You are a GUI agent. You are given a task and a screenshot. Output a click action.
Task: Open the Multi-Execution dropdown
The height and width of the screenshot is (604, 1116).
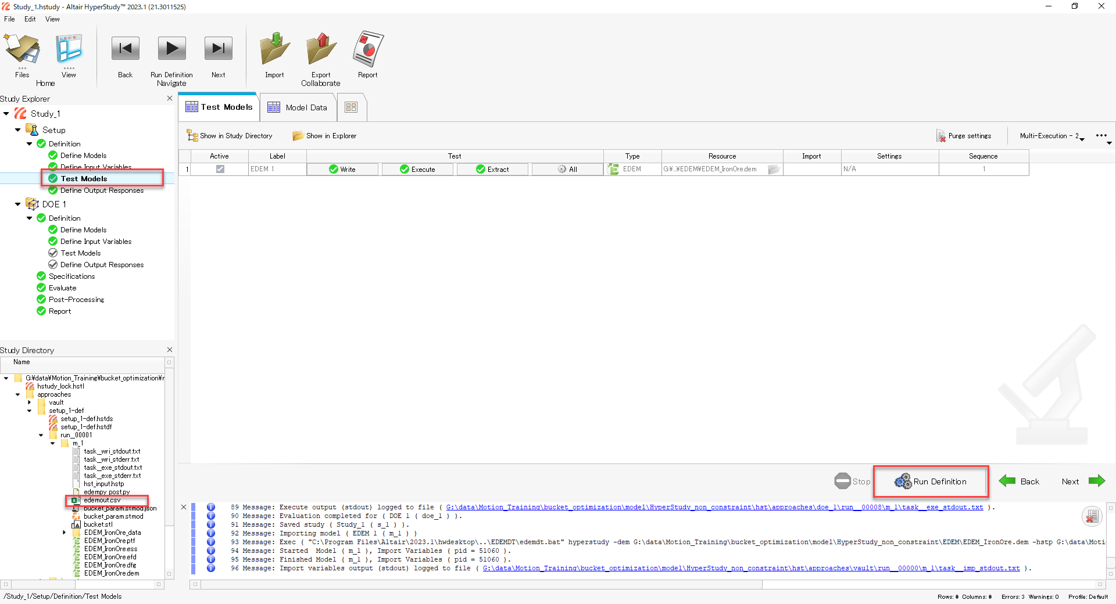click(1052, 136)
